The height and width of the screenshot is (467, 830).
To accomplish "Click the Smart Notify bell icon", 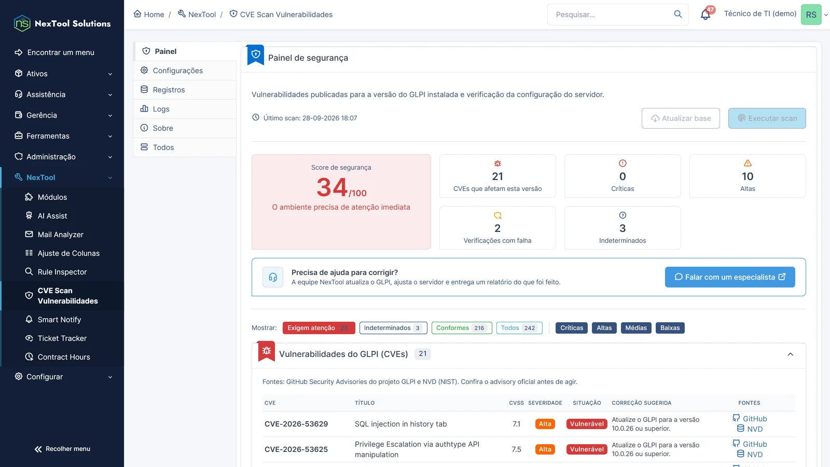I will point(29,319).
